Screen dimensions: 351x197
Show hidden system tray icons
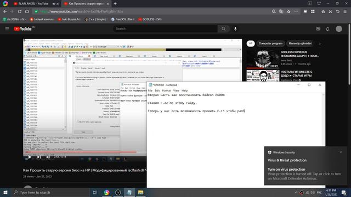296,192
